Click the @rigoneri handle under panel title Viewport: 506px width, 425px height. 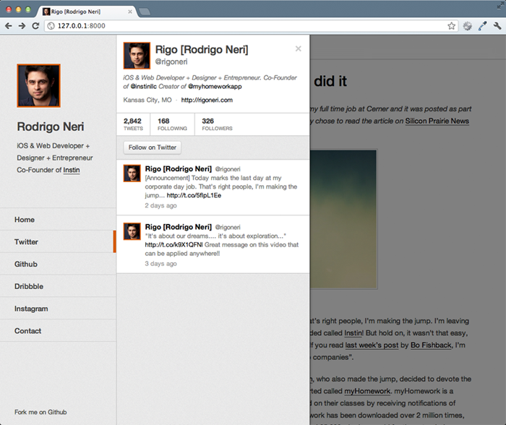(171, 61)
